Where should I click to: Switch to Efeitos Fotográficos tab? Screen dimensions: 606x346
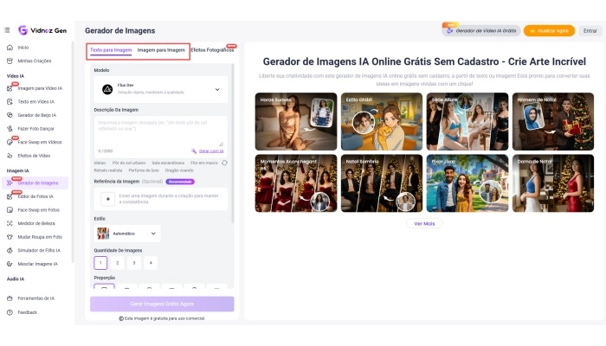tap(212, 50)
